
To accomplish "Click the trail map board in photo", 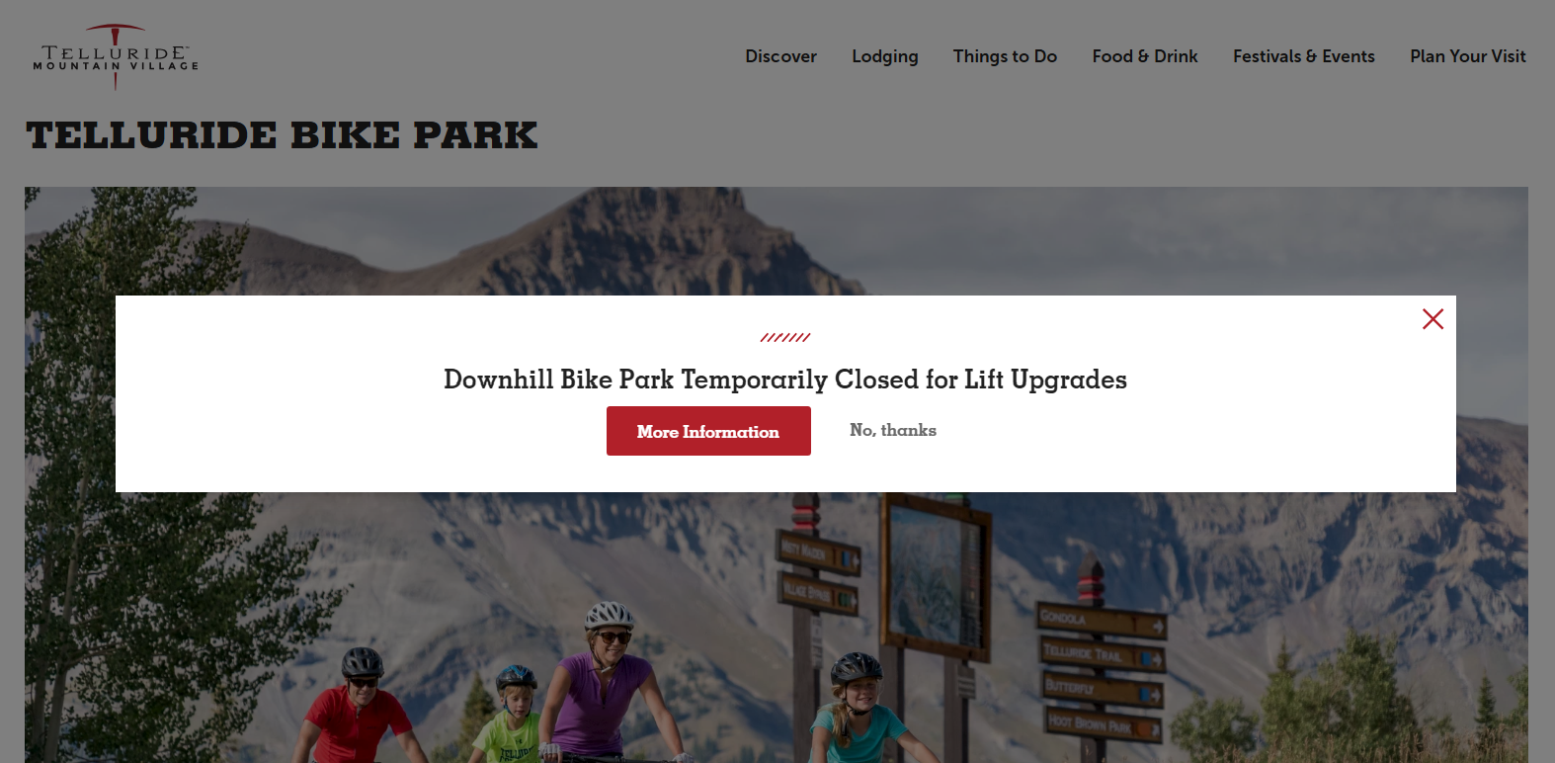I will click(x=936, y=572).
